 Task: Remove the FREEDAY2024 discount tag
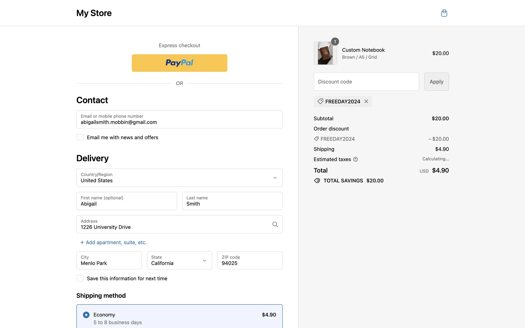coord(366,101)
